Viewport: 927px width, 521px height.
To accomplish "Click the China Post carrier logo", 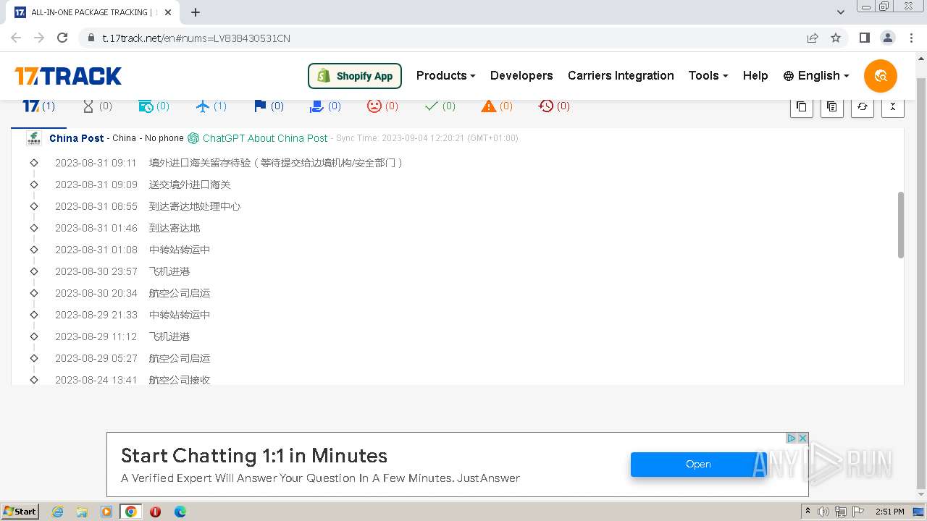I will (34, 138).
